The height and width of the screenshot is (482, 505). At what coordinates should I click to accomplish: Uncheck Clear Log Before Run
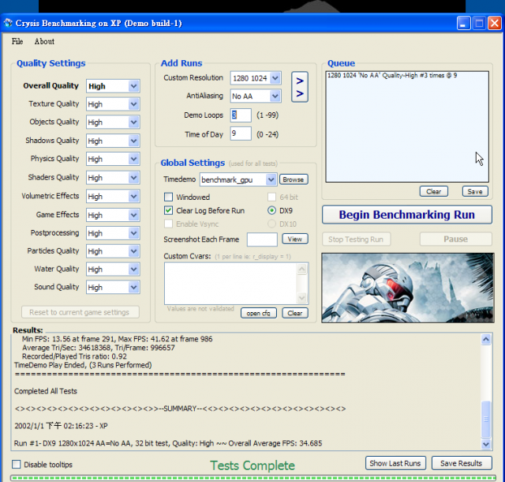click(168, 210)
